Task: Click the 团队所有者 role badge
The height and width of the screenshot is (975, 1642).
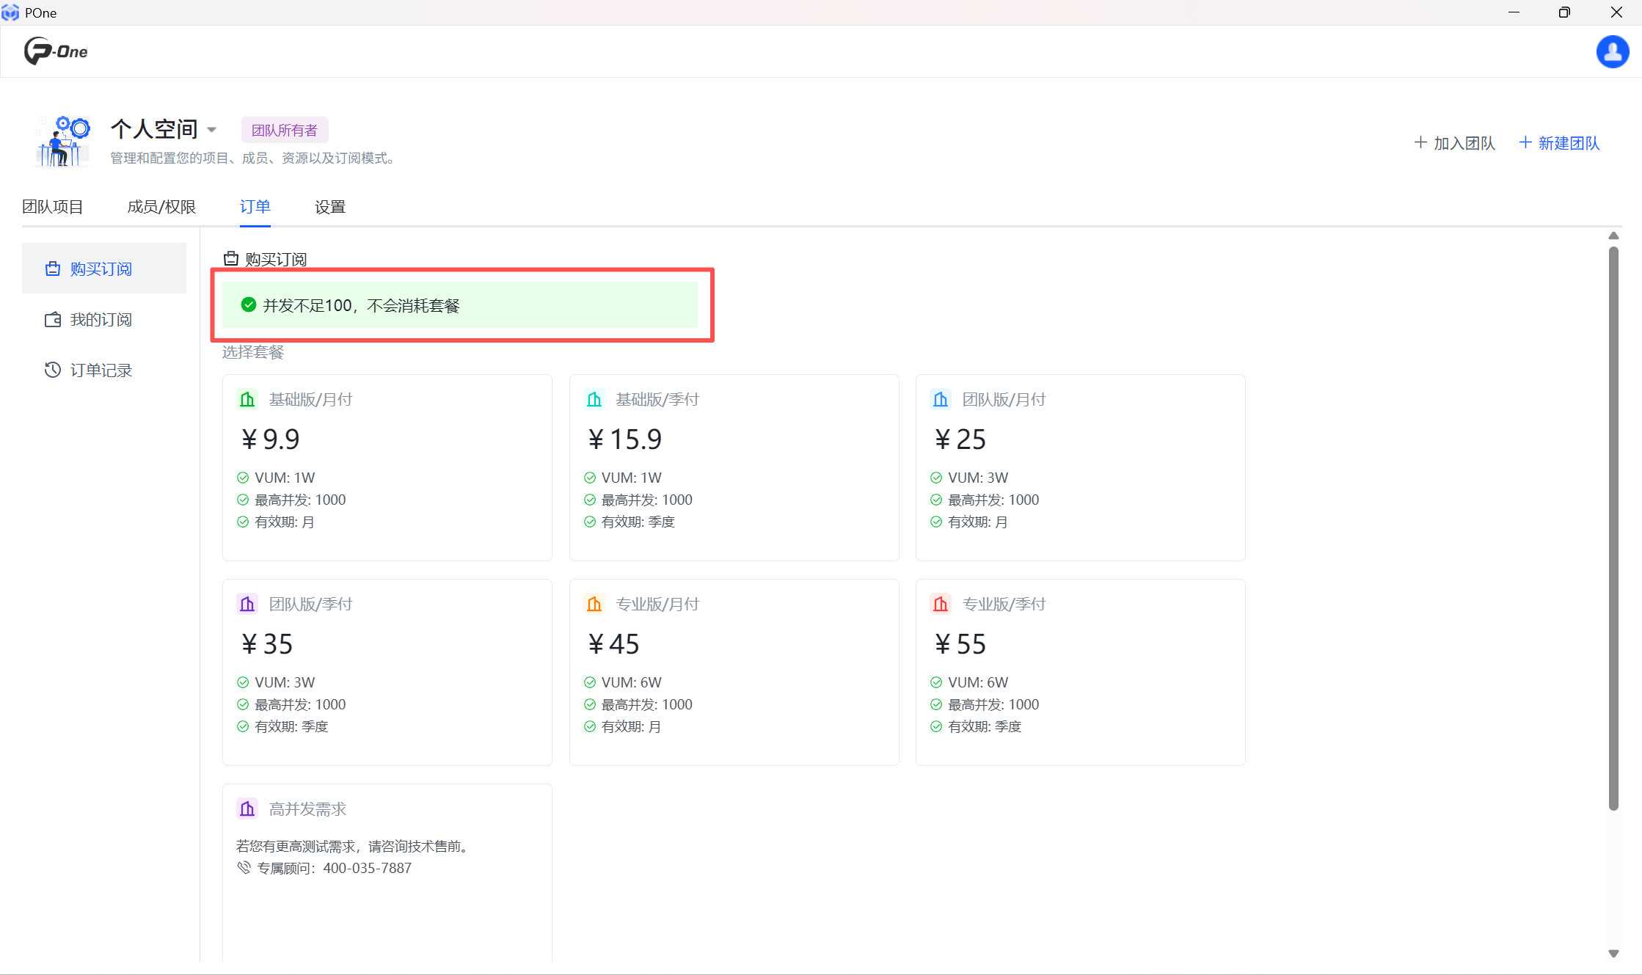Action: (285, 130)
